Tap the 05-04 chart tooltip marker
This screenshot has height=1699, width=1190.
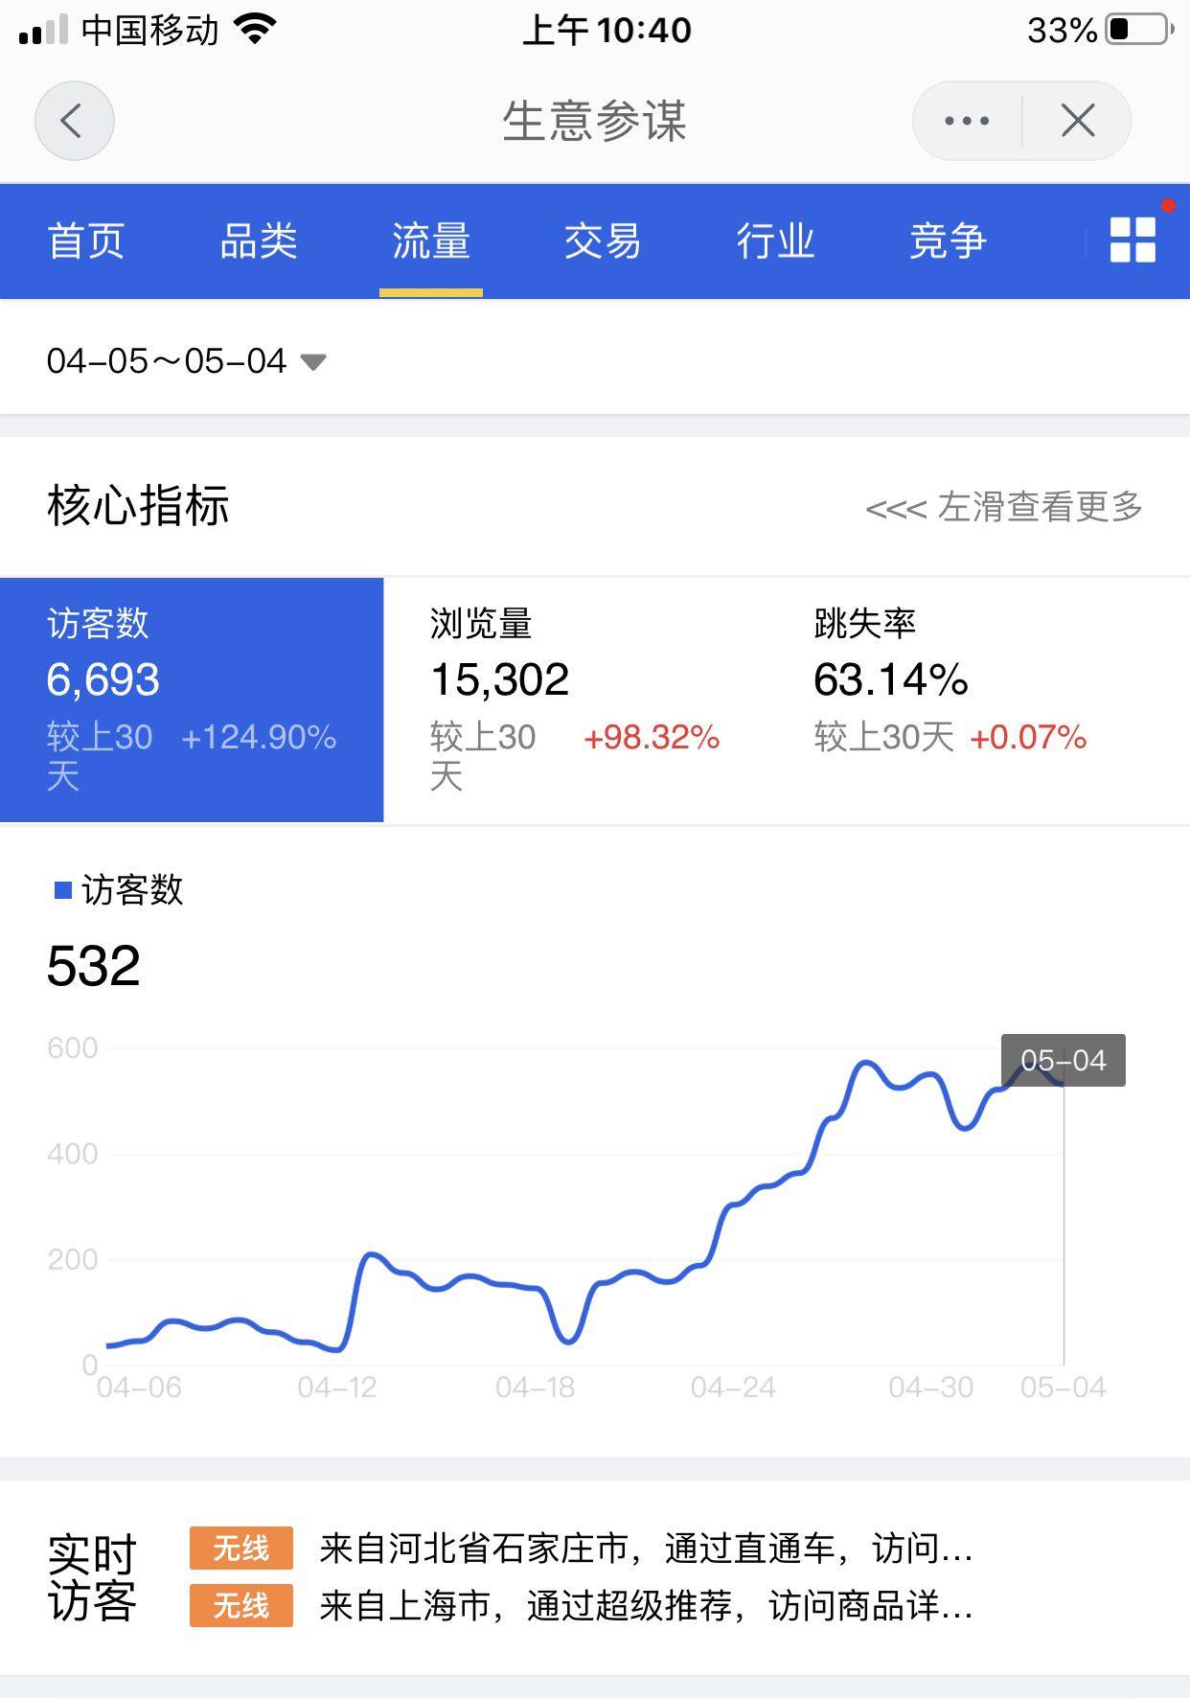[x=1063, y=1061]
